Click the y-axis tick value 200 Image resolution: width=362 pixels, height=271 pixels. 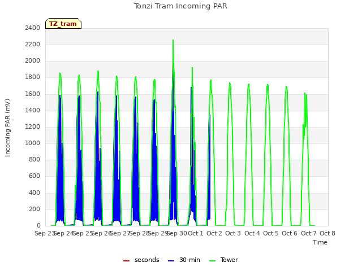coord(35,209)
